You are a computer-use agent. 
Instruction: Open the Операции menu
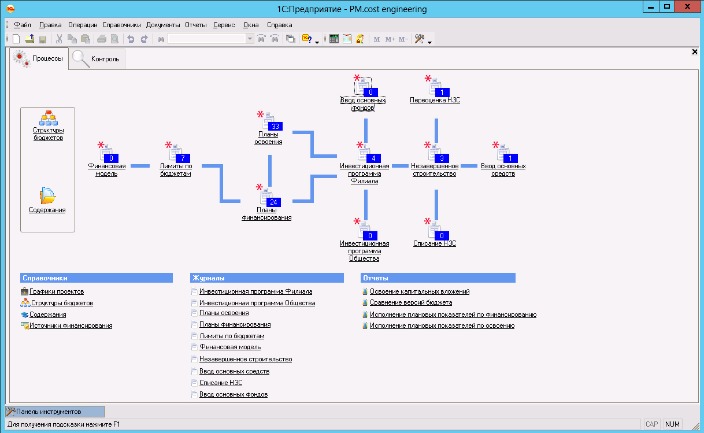point(83,25)
